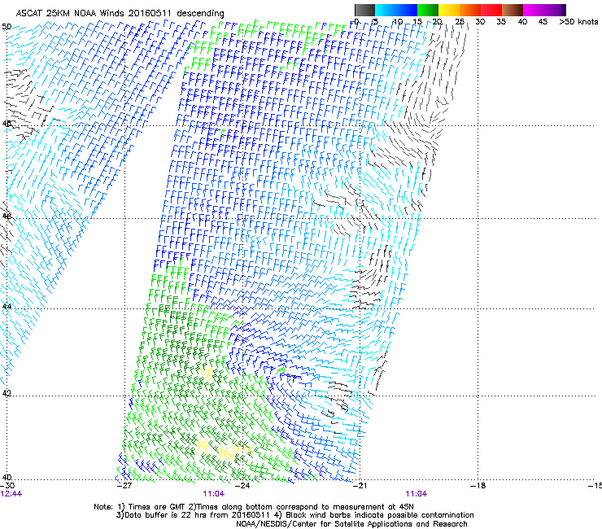Click the '25' legend scale number

[459, 22]
